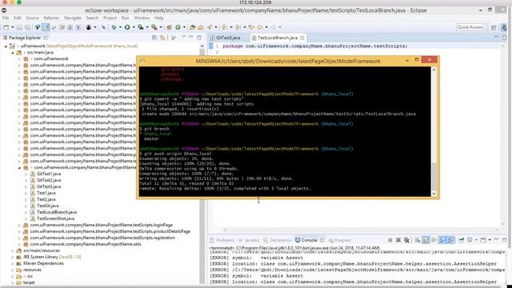Open the Source menu
512x288 pixels.
click(32, 18)
